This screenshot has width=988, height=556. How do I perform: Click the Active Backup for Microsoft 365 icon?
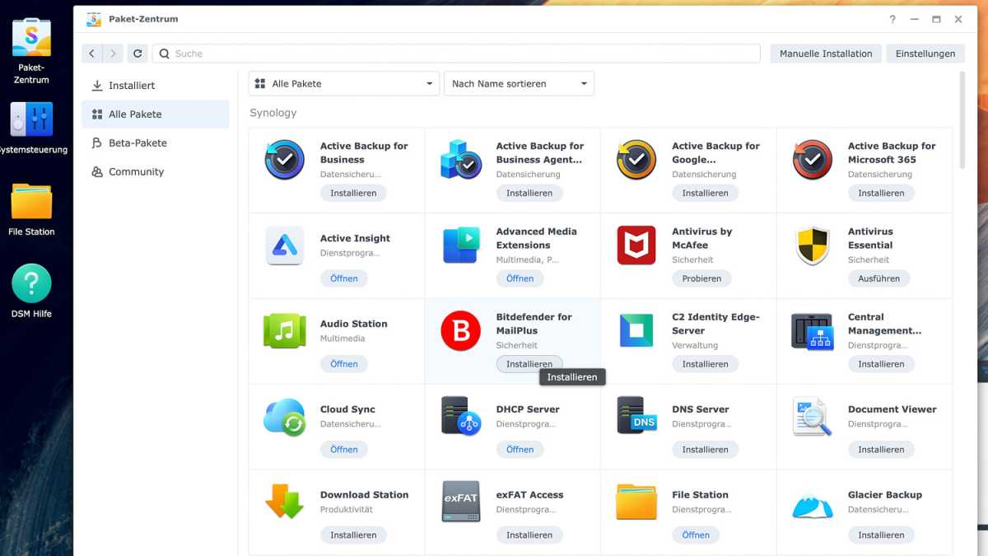813,160
